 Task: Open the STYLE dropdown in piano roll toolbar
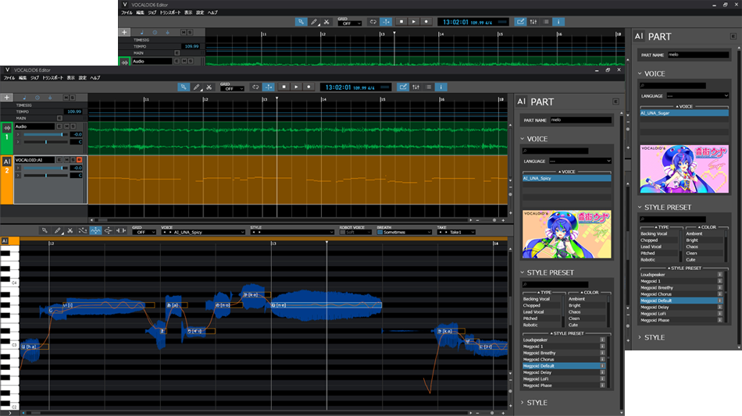(x=292, y=232)
